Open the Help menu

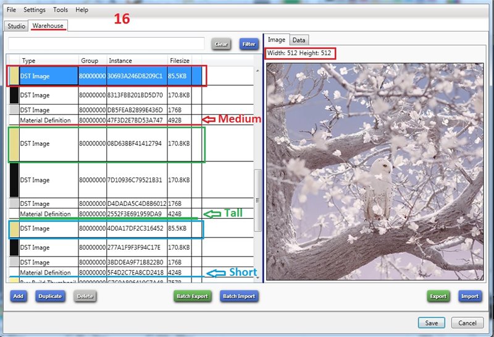[x=82, y=10]
